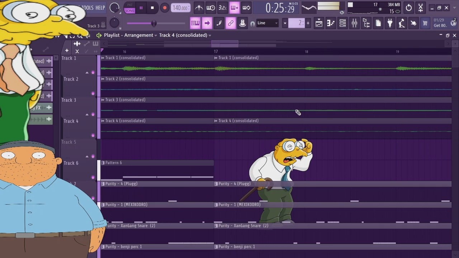Toggle step editing mode icon

219,23
